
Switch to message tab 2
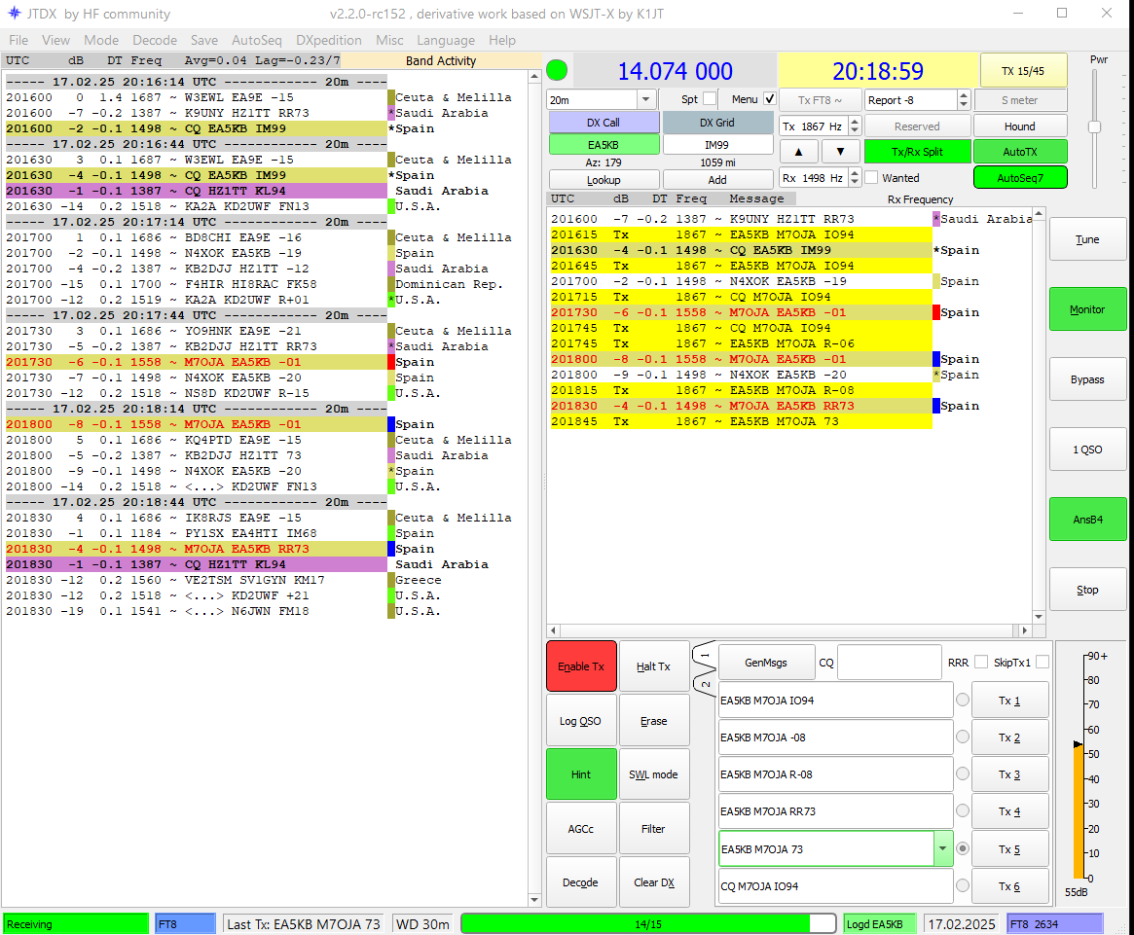click(x=705, y=686)
